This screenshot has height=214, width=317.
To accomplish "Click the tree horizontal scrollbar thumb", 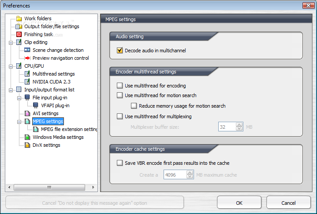I will [49, 187].
